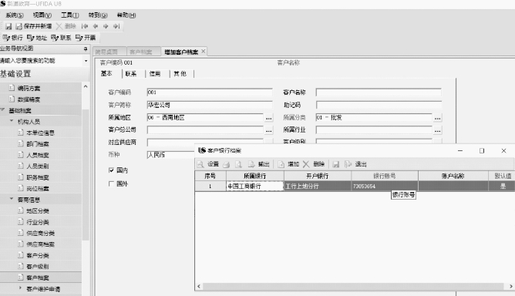
Task: Open the 转到(G) menu
Action: coord(98,15)
